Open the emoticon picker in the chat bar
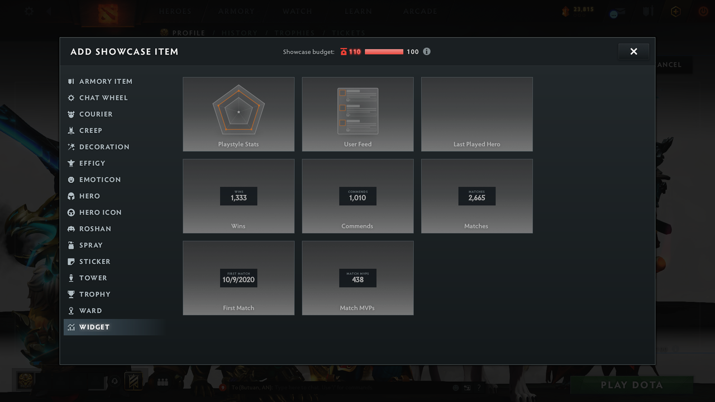 pyautogui.click(x=455, y=387)
